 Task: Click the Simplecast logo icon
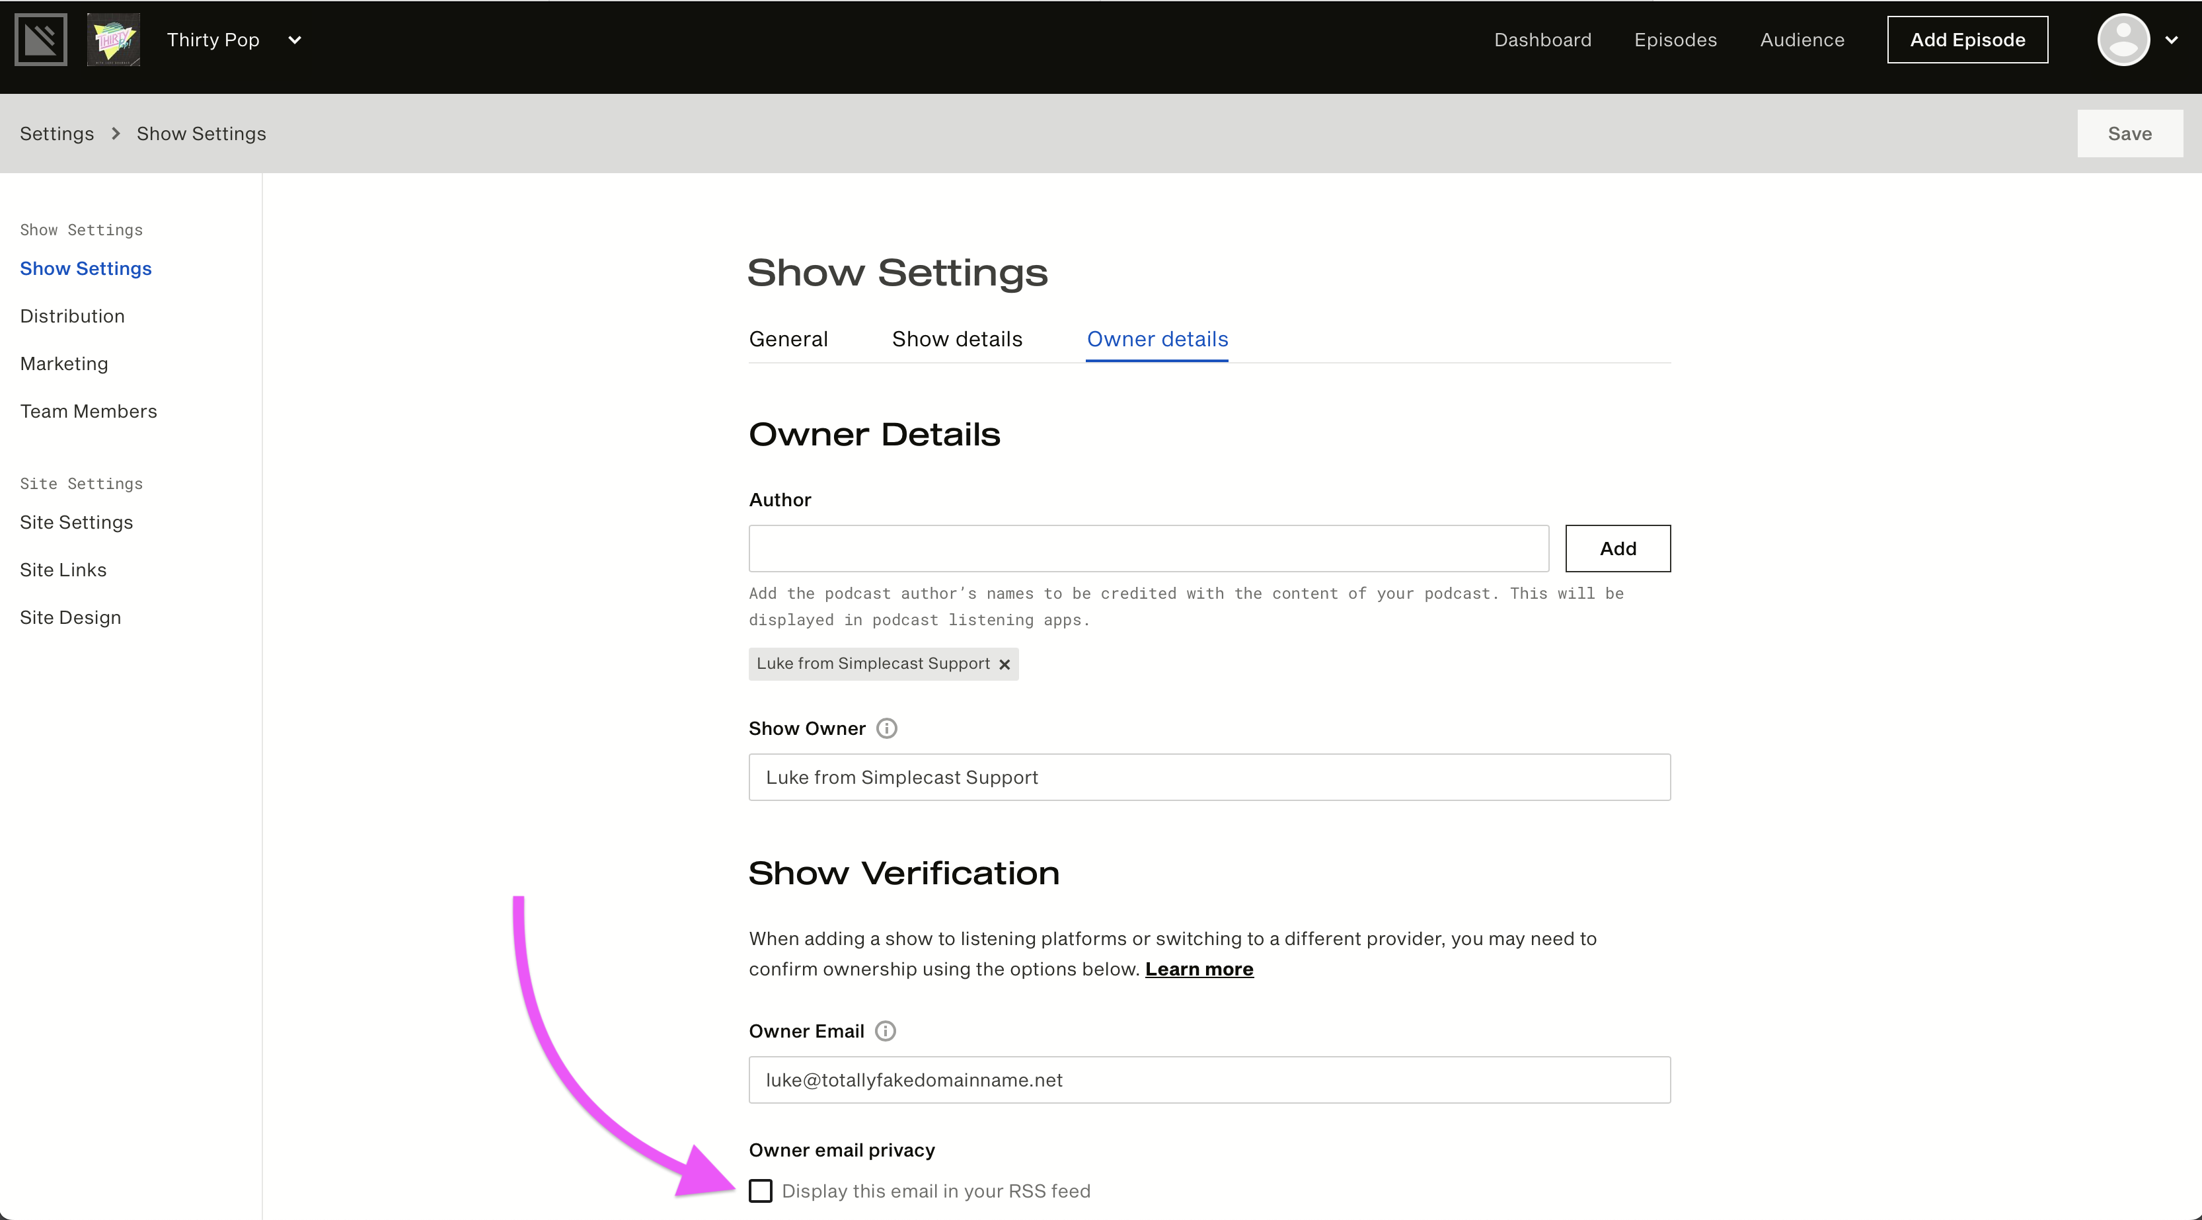[x=40, y=40]
